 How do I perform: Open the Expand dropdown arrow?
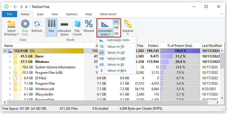click(x=128, y=34)
